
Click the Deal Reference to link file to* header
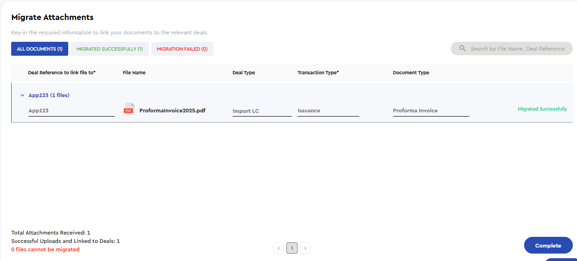coord(62,72)
